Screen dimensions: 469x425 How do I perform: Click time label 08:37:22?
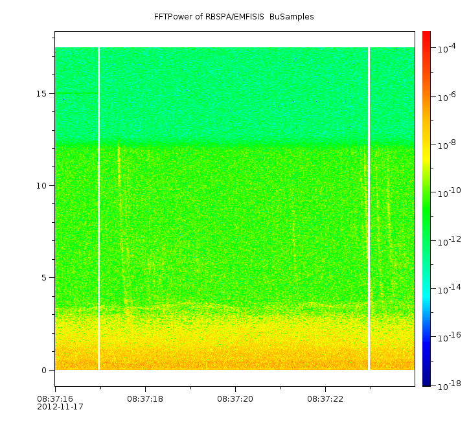[325, 399]
